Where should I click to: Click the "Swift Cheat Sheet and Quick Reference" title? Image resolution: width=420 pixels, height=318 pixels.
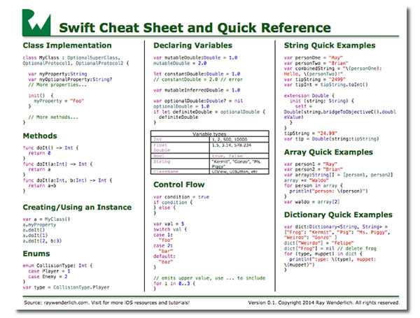[x=195, y=27]
